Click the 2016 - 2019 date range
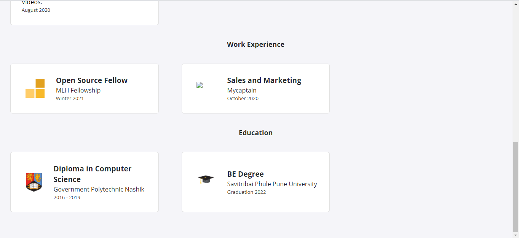This screenshot has height=238, width=519. pos(67,197)
